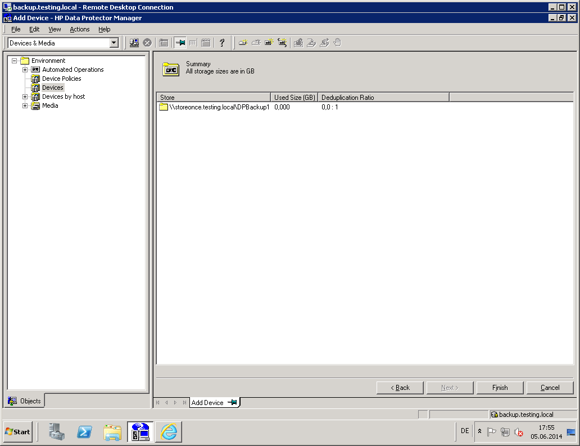Select Devices by host tree item
Viewport: 580px width, 446px height.
(64, 96)
